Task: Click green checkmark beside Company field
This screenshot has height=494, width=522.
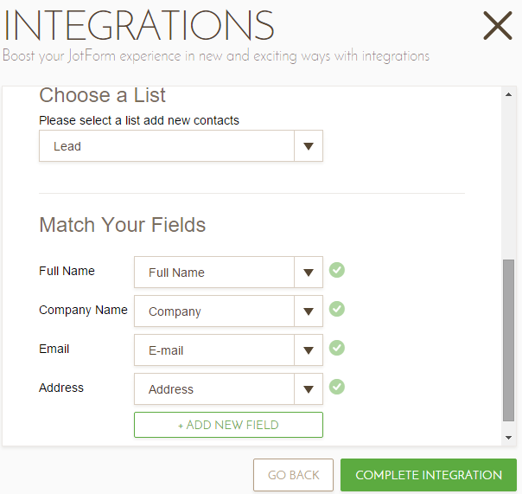Action: [337, 309]
